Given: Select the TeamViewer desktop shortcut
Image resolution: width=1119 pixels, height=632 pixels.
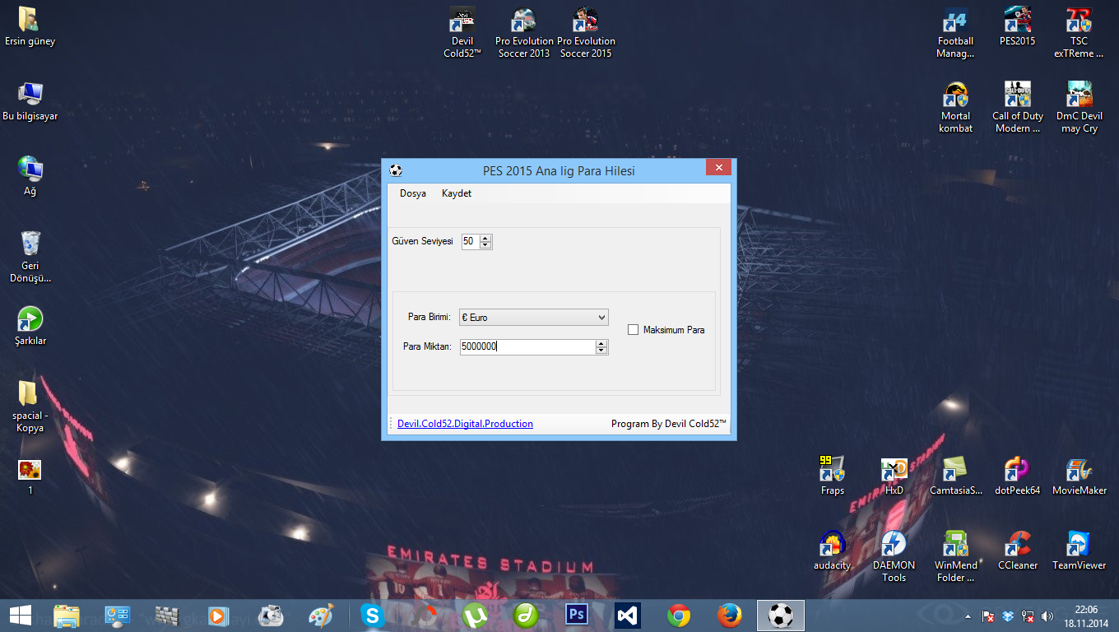Looking at the screenshot, I should [x=1079, y=551].
